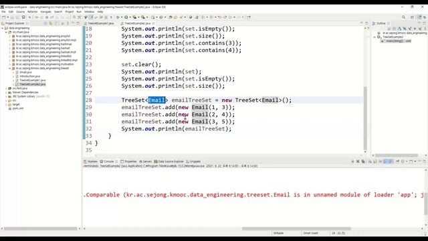Minimize the editor area
This screenshot has height=241, width=428.
click(362, 23)
